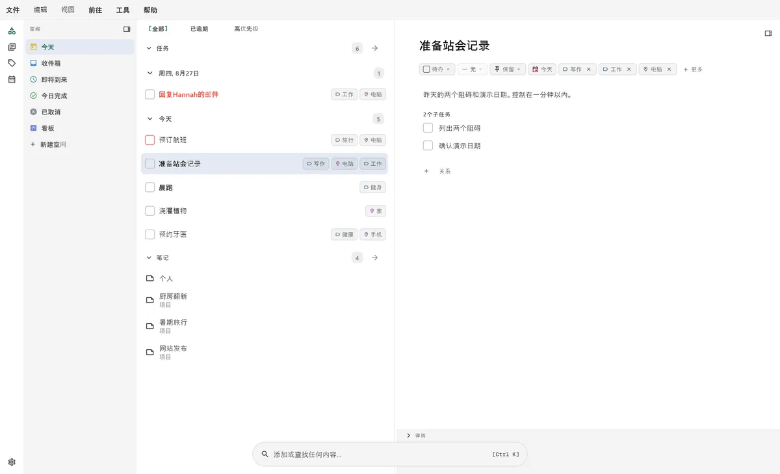Remove the 电脑 location tag from the task
Viewport: 780px width, 474px height.
[x=669, y=69]
